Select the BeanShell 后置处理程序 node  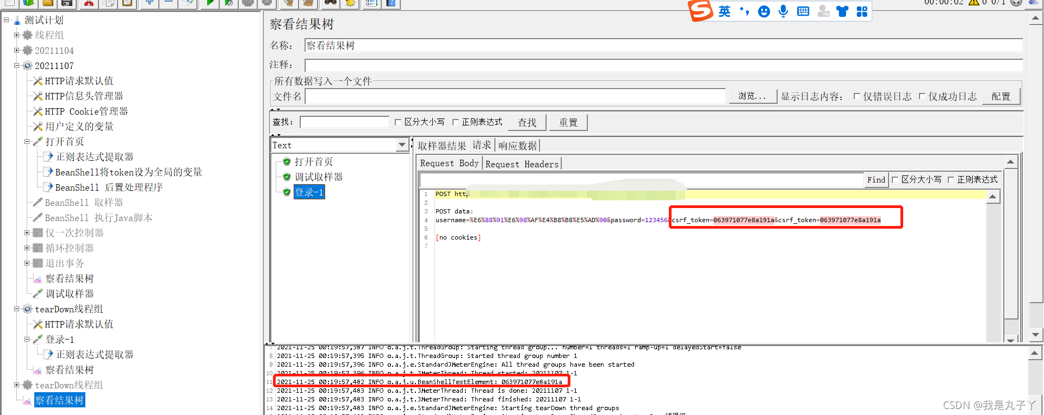pyautogui.click(x=109, y=187)
